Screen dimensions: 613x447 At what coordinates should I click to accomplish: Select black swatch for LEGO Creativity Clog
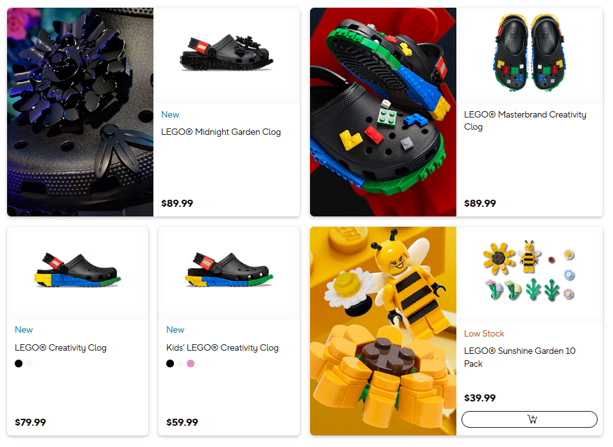point(19,364)
